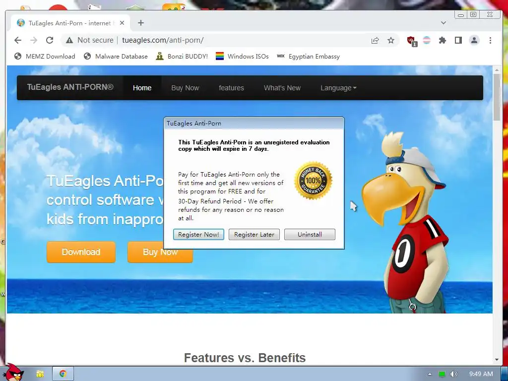This screenshot has height=381, width=508.
Task: Go back to the previous page
Action: tap(18, 40)
